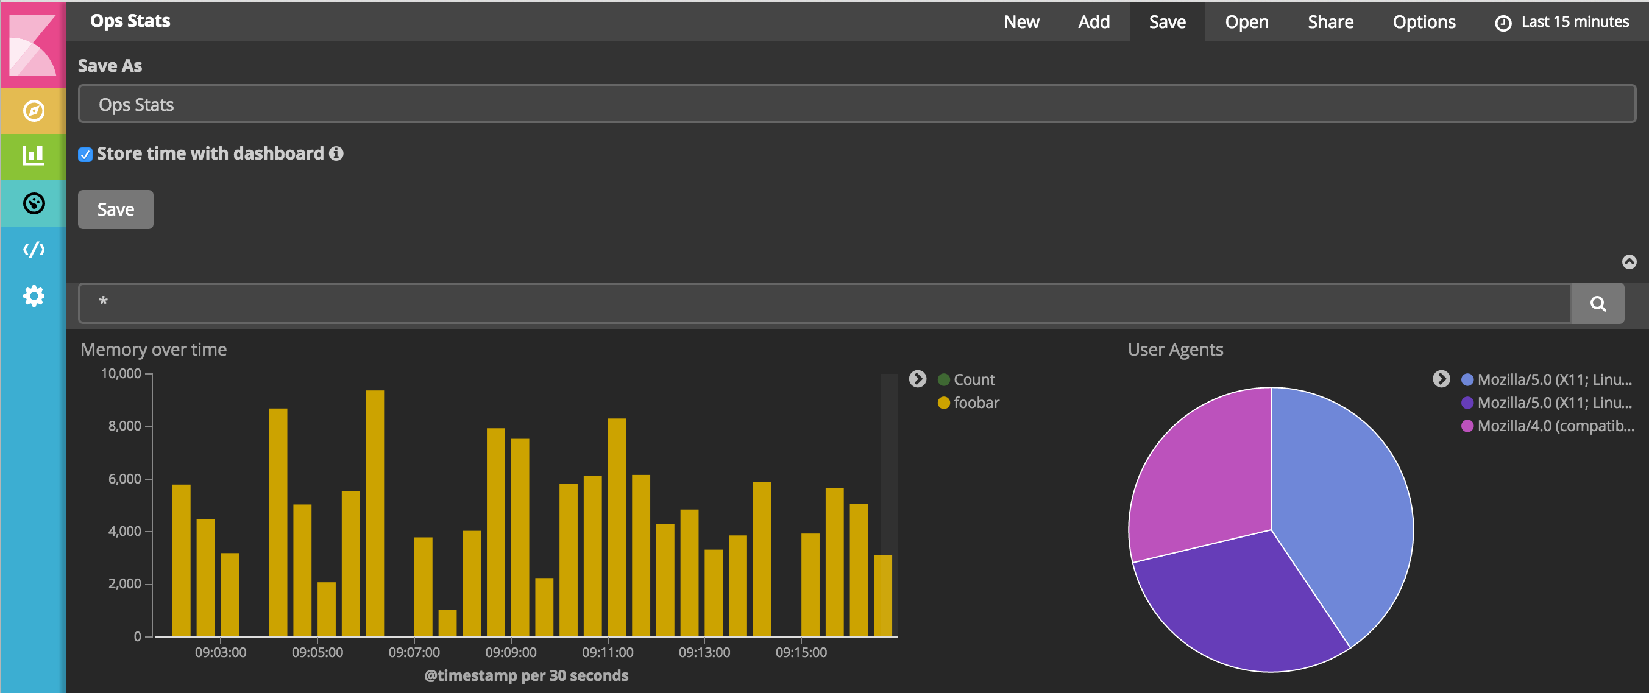1649x693 pixels.
Task: Click the 09:15:00 x-axis label
Action: 801,652
